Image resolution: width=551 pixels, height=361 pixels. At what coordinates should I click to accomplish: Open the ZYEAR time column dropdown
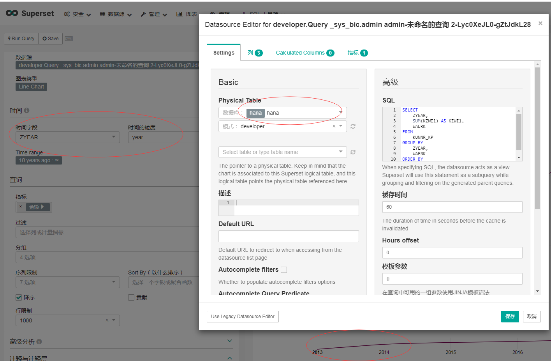(68, 137)
